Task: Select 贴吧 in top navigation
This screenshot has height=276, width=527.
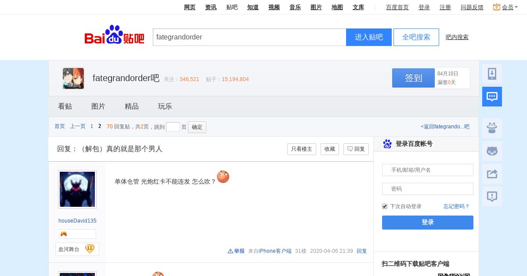Action: (232, 7)
